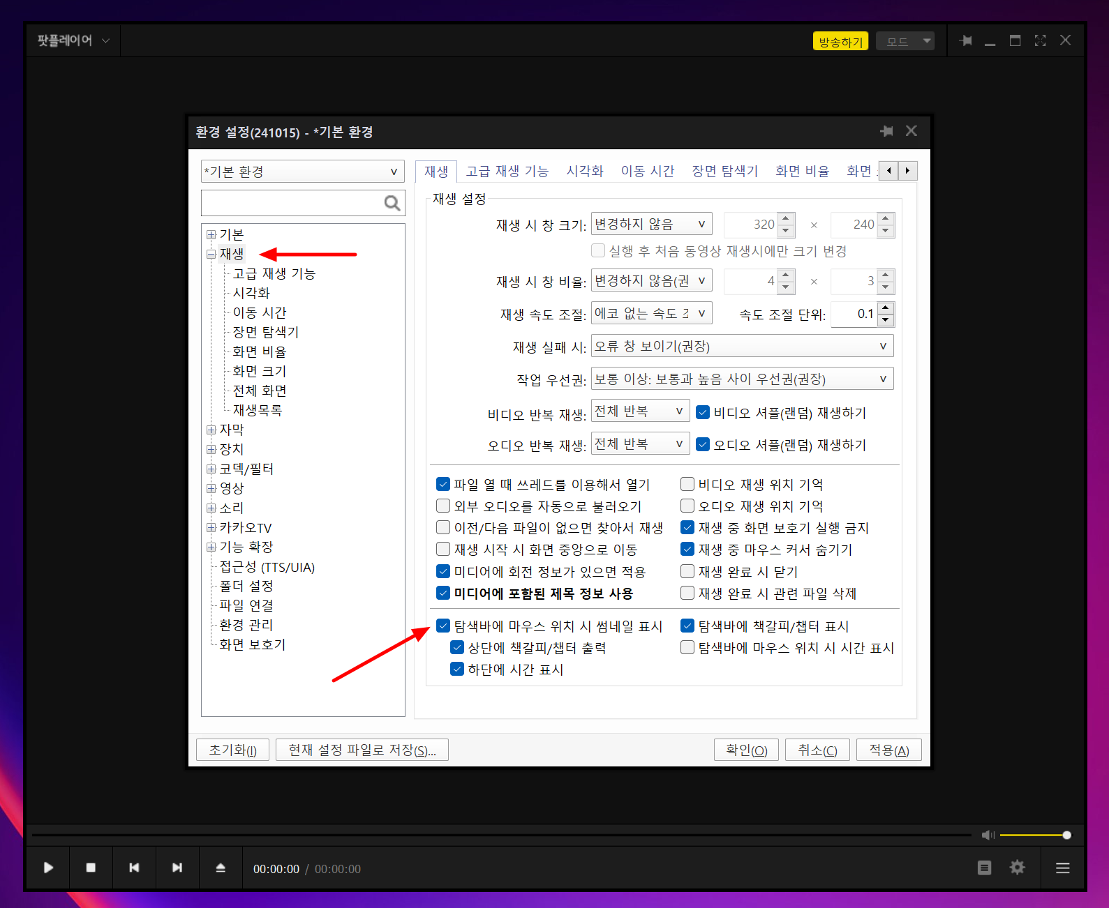Enable 비디오 재생 위치 기억
This screenshot has width=1109, height=908.
pyautogui.click(x=687, y=484)
